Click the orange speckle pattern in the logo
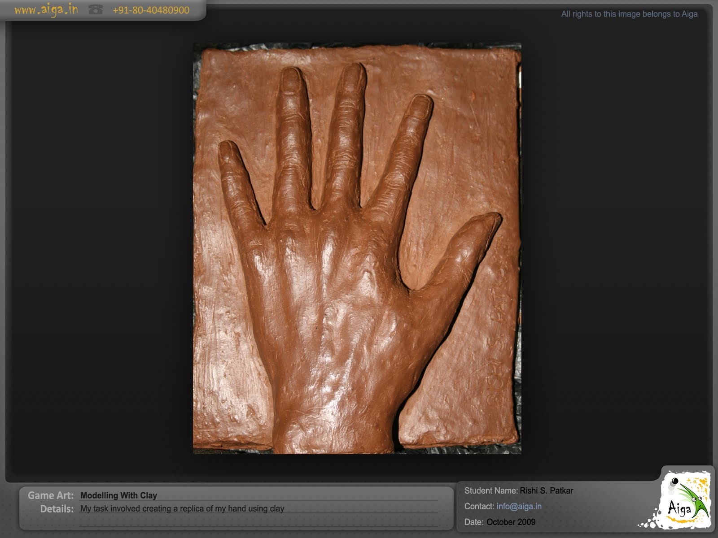Viewport: 718px width, 538px height. click(701, 484)
